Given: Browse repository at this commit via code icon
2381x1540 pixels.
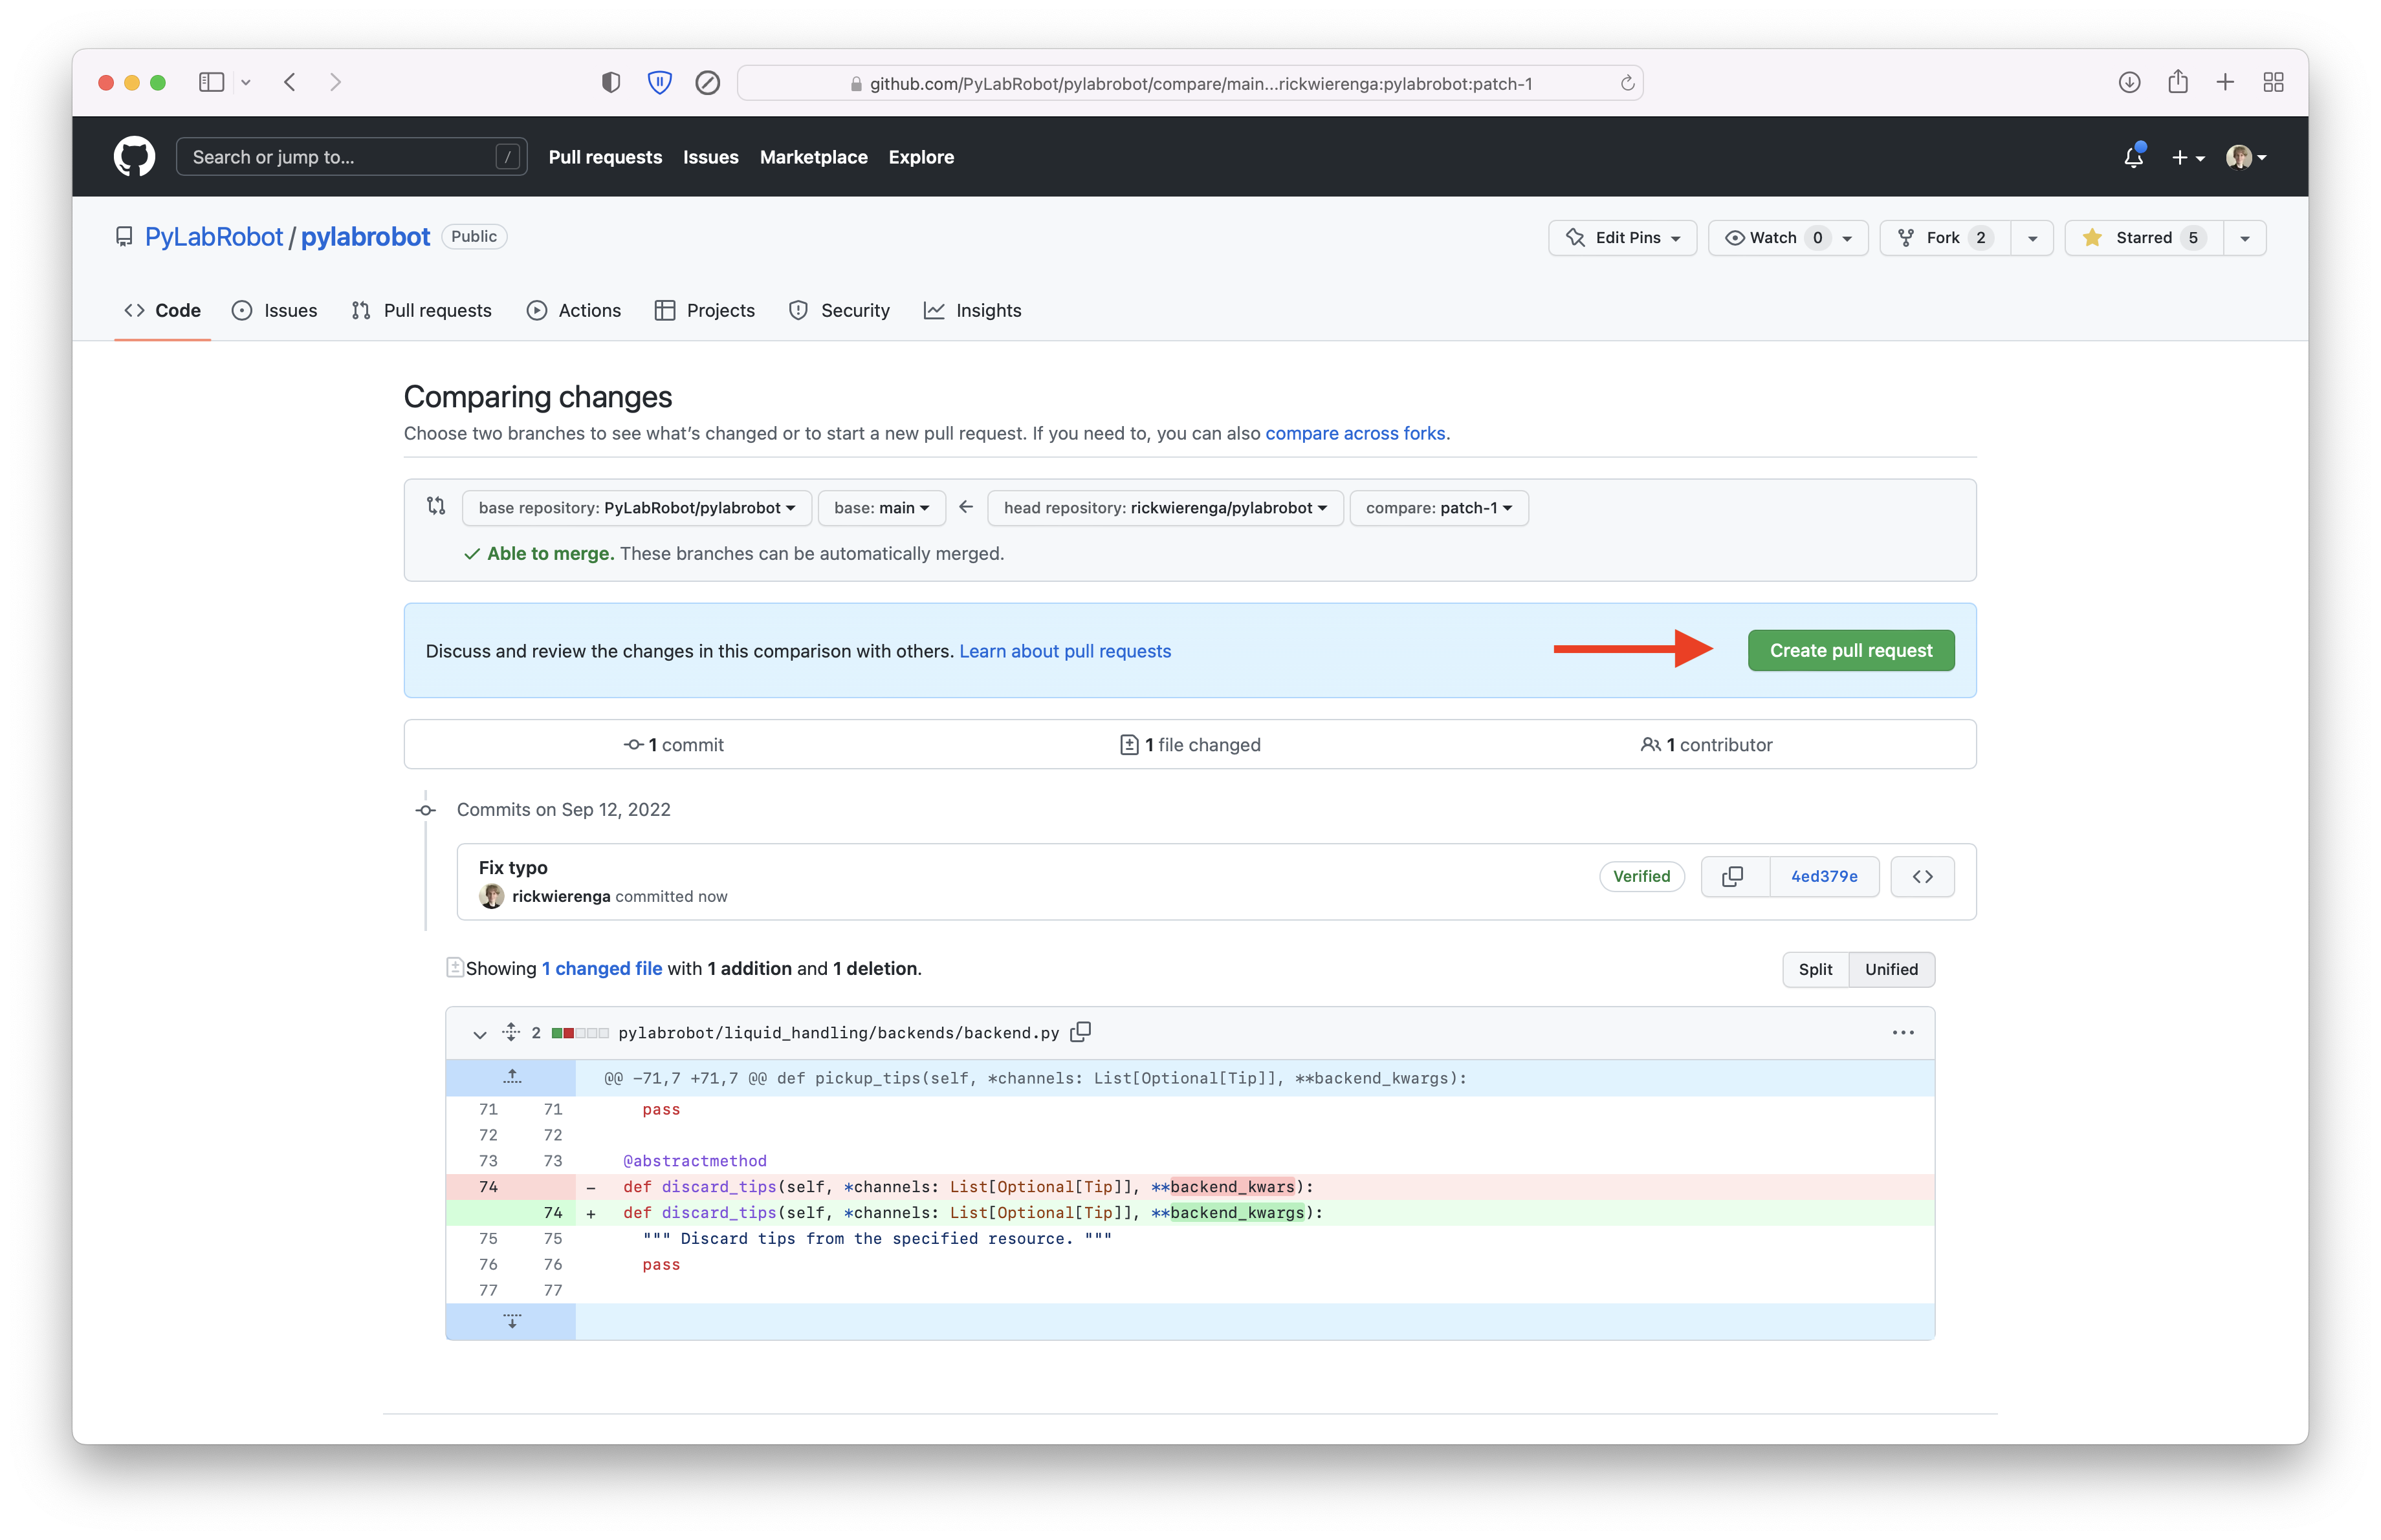Looking at the screenshot, I should [1922, 877].
